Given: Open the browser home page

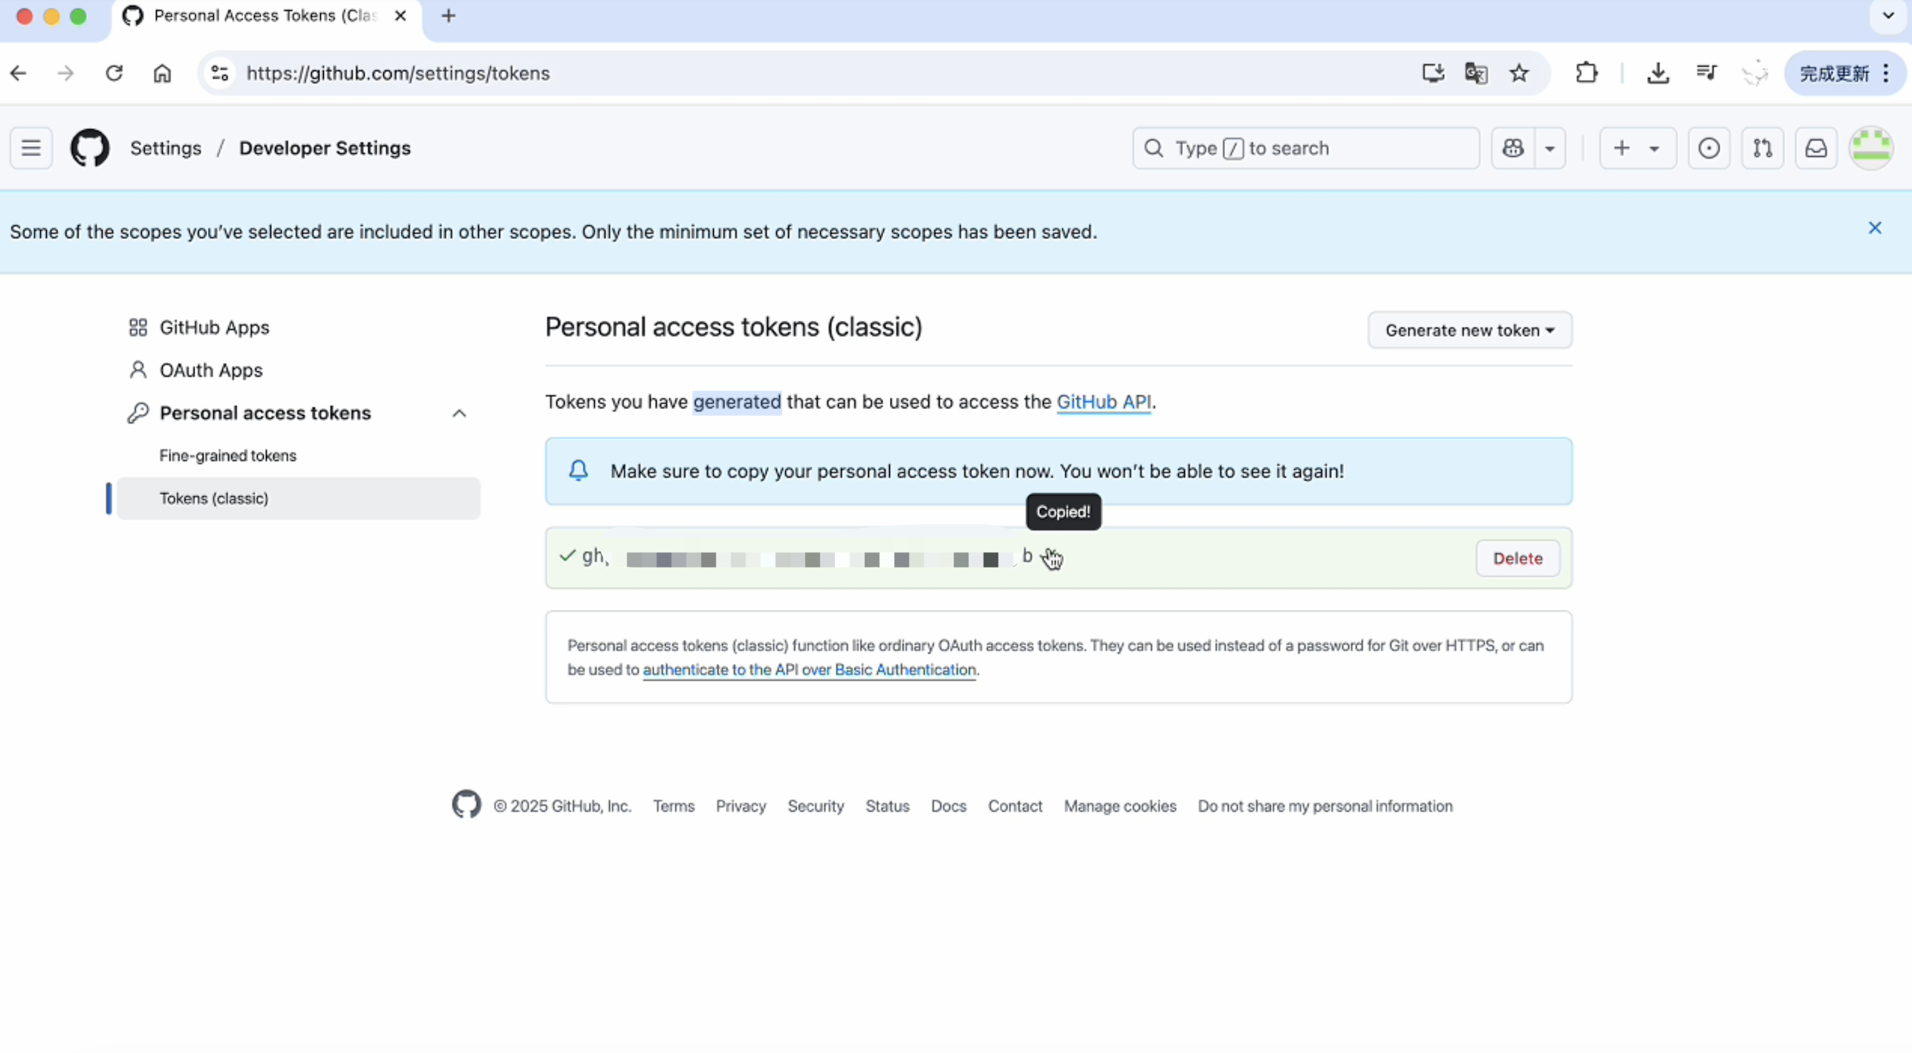Looking at the screenshot, I should point(162,73).
